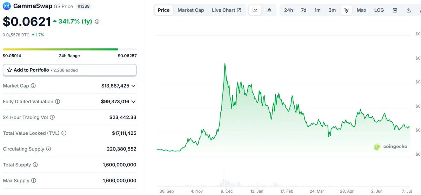This screenshot has width=421, height=195.
Task: Click the Market Cap info icon
Action: click(33, 86)
